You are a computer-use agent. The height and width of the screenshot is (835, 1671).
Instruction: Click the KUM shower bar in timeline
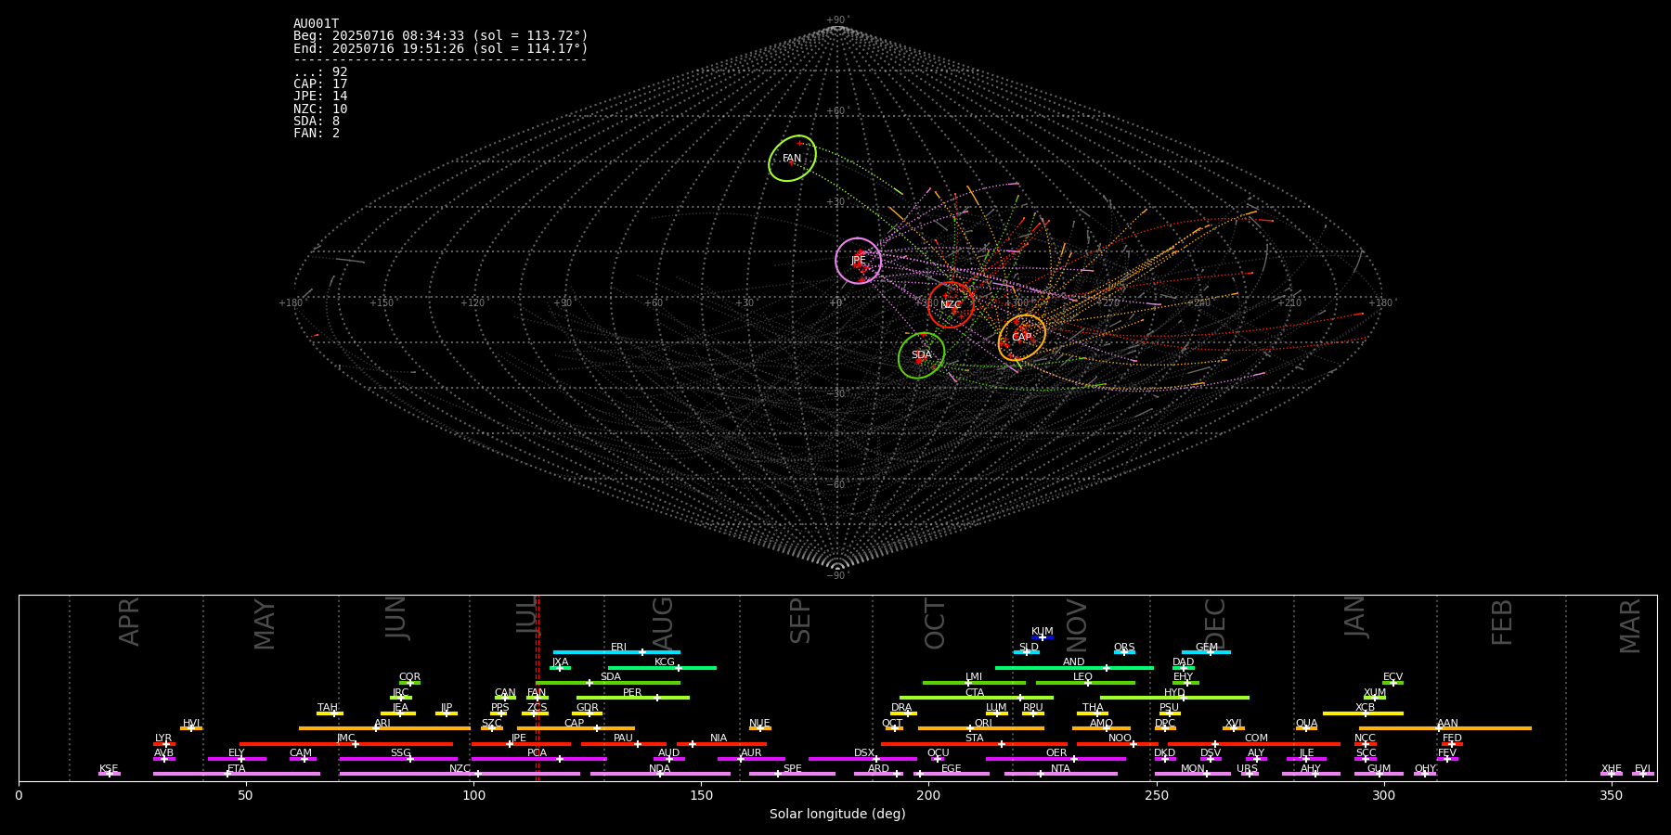click(x=1043, y=637)
